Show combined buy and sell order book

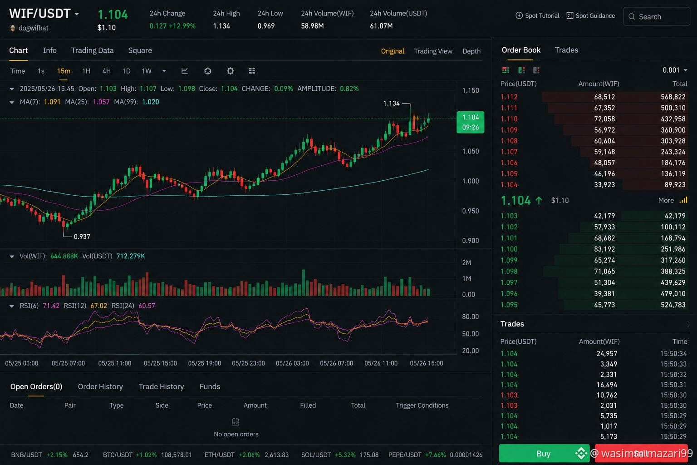[x=506, y=70]
